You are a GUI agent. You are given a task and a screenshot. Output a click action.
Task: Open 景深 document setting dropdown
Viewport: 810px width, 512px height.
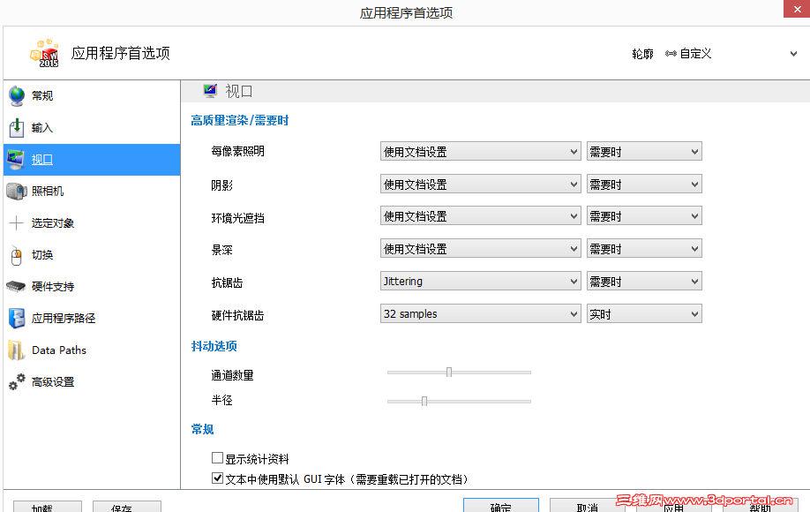point(480,249)
